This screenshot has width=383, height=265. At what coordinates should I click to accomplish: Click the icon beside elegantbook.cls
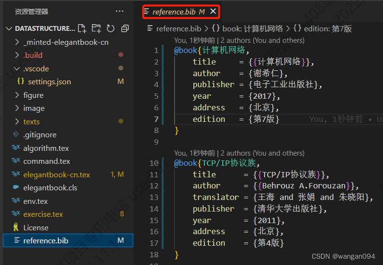click(16, 187)
